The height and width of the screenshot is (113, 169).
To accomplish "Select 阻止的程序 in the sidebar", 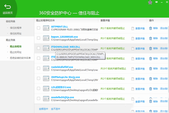I will coord(16,46).
